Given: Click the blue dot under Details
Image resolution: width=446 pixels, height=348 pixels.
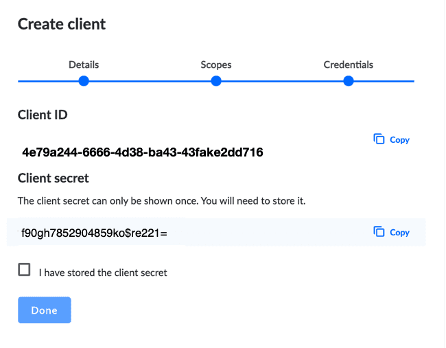Looking at the screenshot, I should pyautogui.click(x=84, y=81).
